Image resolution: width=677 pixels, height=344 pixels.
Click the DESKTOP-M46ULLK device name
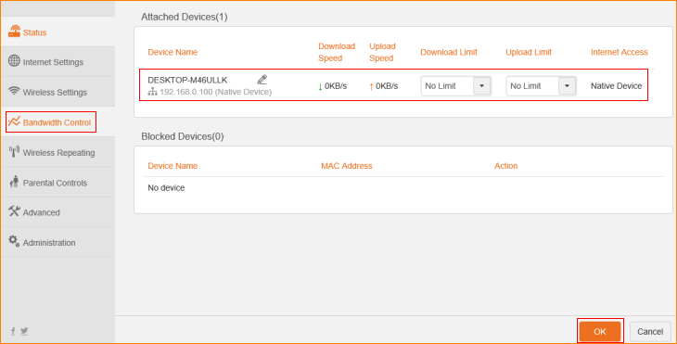187,80
